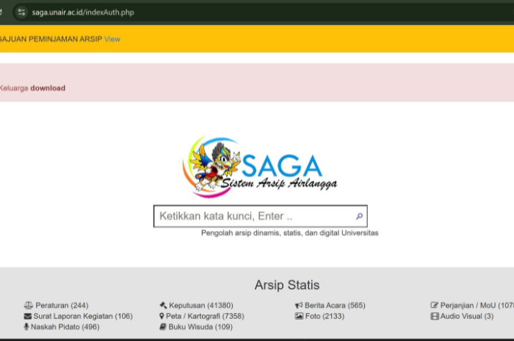This screenshot has height=341, width=514.
Task: Open Foto (2133) category
Action: [x=325, y=316]
